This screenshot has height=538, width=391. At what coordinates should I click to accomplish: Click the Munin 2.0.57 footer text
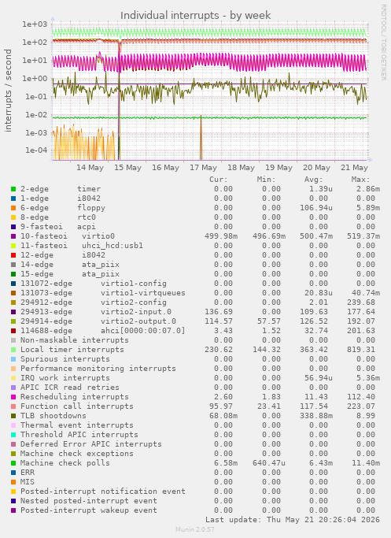pos(195,529)
